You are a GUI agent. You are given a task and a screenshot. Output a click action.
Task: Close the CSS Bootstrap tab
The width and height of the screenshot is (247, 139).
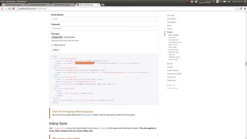tap(98, 5)
